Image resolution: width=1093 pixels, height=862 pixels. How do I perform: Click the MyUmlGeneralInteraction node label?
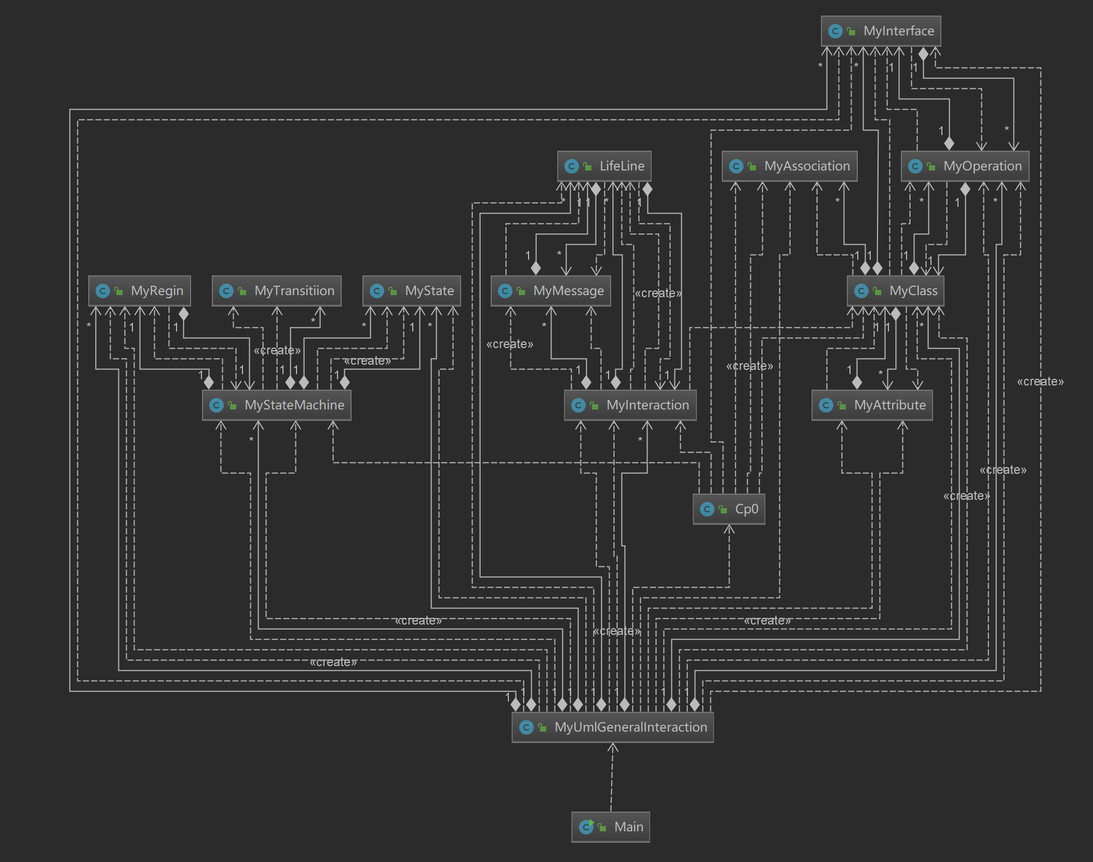[x=630, y=727]
